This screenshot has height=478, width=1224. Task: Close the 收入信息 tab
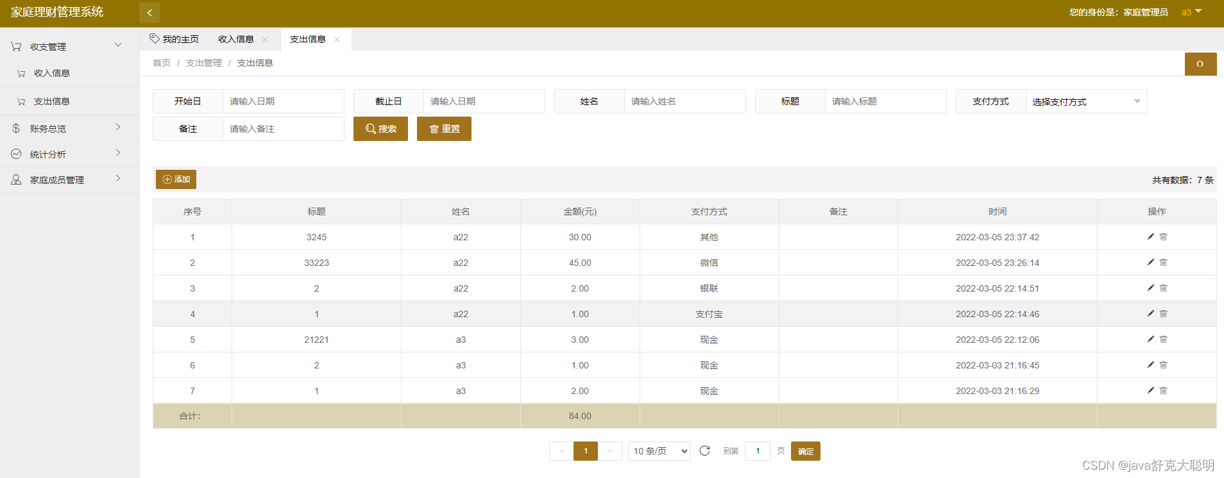pyautogui.click(x=265, y=39)
